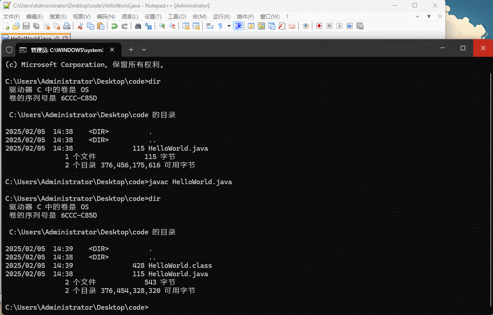Open the 语言(L) menu
This screenshot has height=315, width=493.
tap(130, 16)
